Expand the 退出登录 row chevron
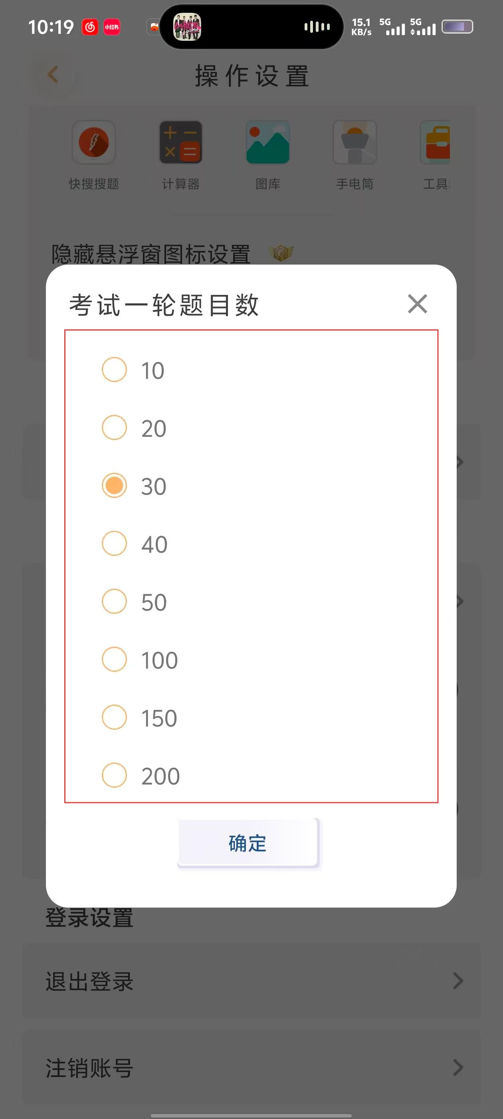 point(458,981)
